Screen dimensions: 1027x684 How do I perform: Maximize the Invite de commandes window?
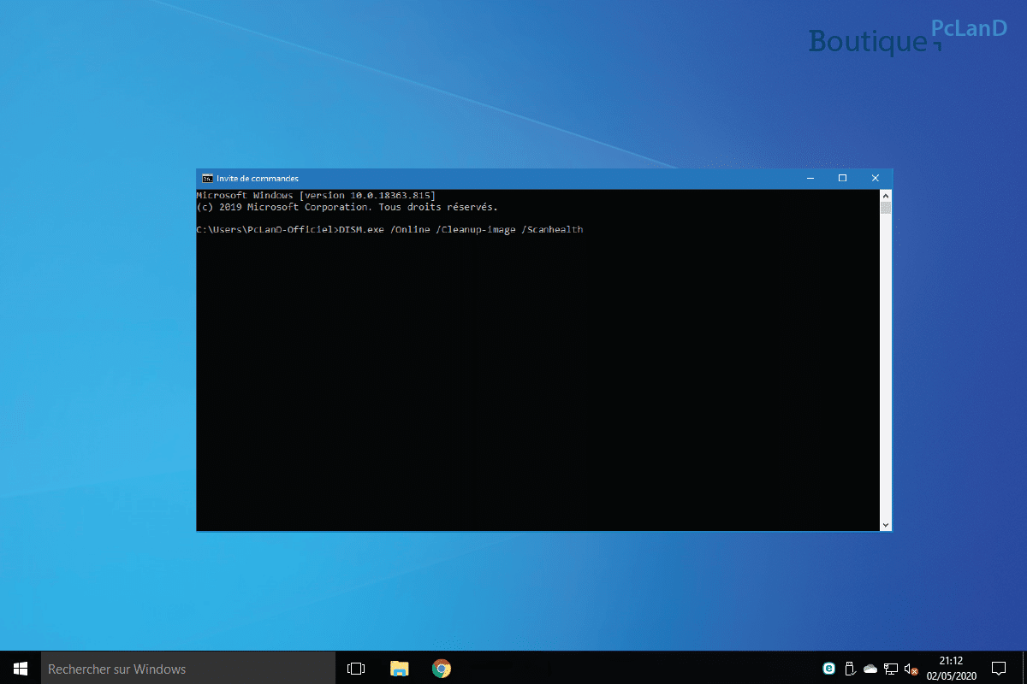(x=842, y=178)
